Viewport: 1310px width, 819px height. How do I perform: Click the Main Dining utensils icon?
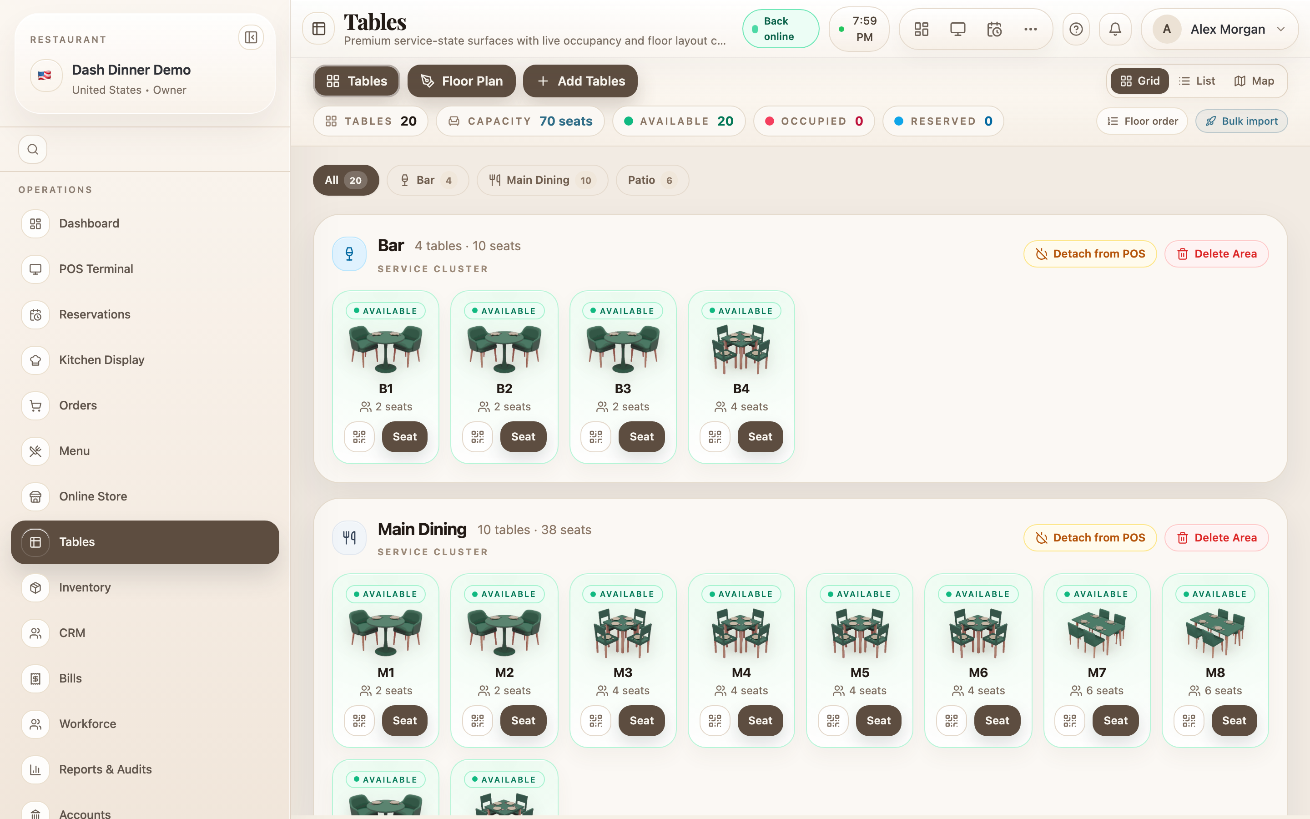point(349,537)
